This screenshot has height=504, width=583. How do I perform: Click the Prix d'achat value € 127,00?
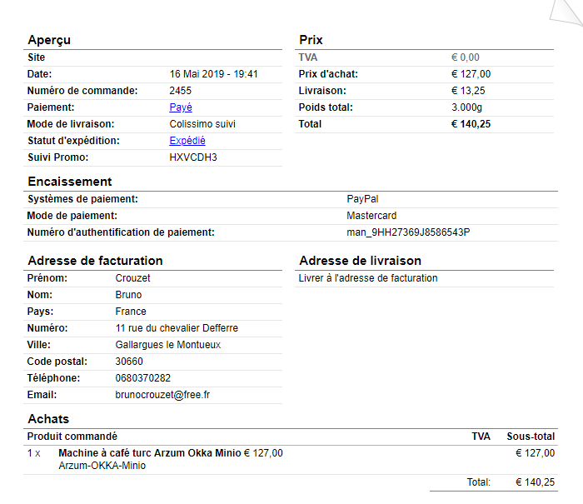(x=471, y=74)
